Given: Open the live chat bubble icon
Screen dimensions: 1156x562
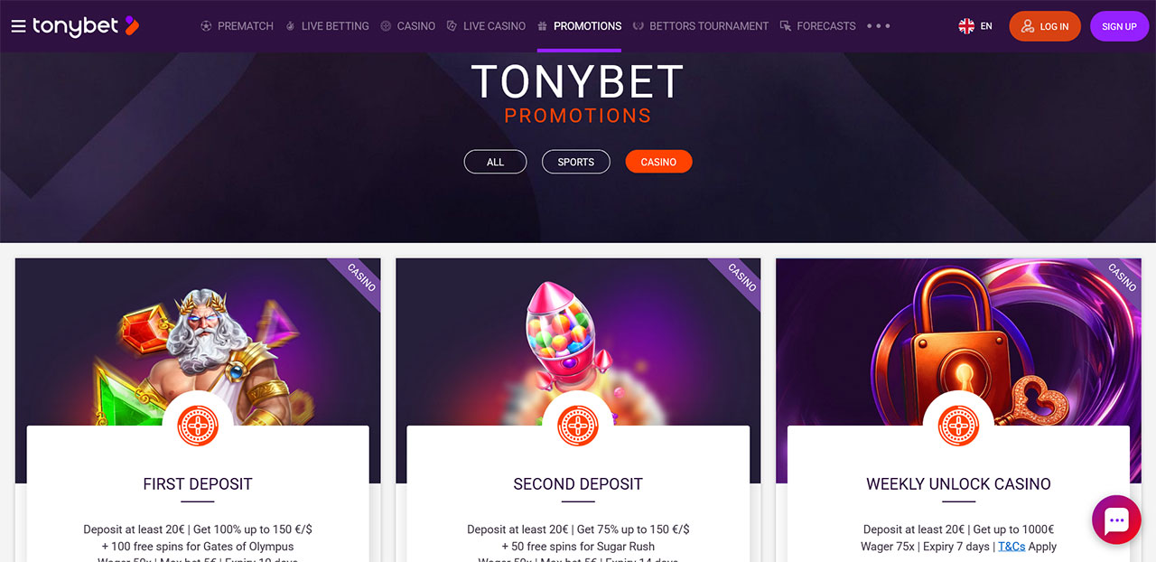Looking at the screenshot, I should click(1116, 520).
